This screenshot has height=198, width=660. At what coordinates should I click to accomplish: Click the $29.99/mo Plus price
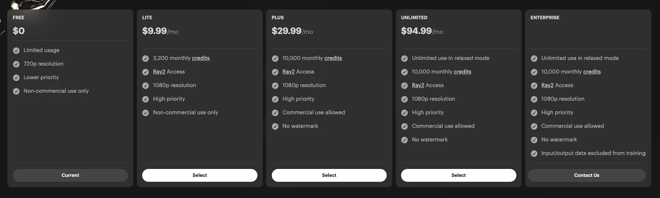[x=292, y=31]
